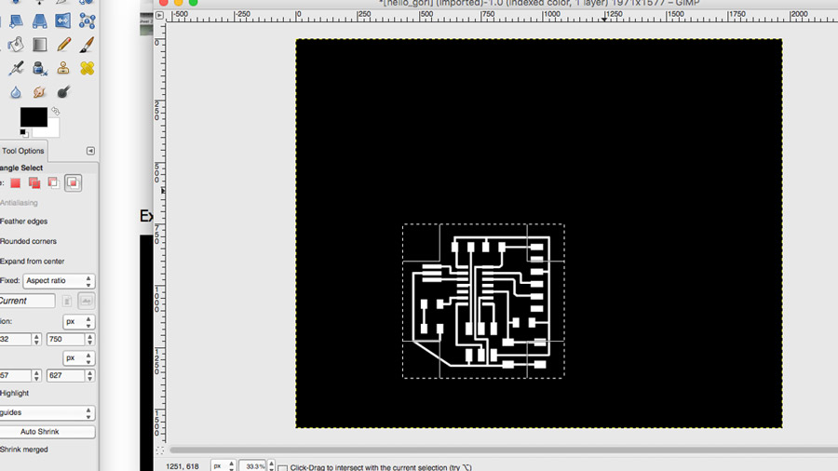Toggle Antialiasing option
The height and width of the screenshot is (471, 838).
(x=19, y=203)
